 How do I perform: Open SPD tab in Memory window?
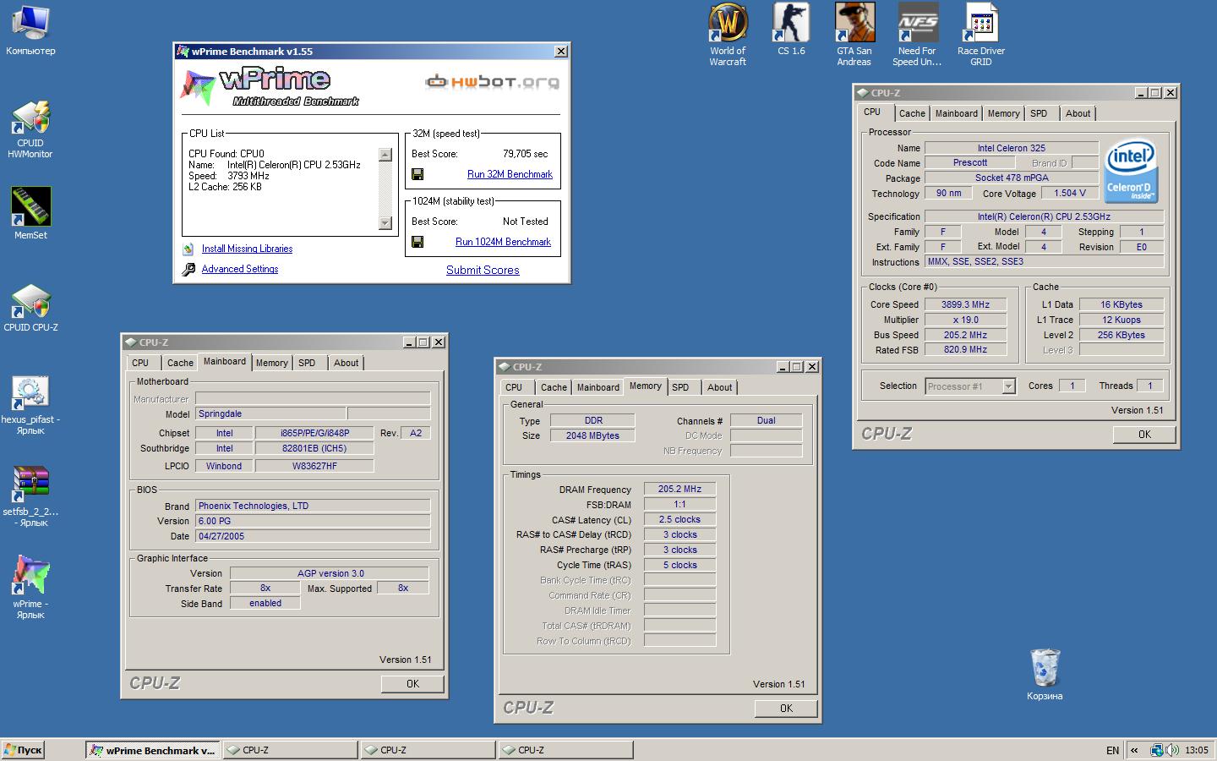[x=680, y=387]
